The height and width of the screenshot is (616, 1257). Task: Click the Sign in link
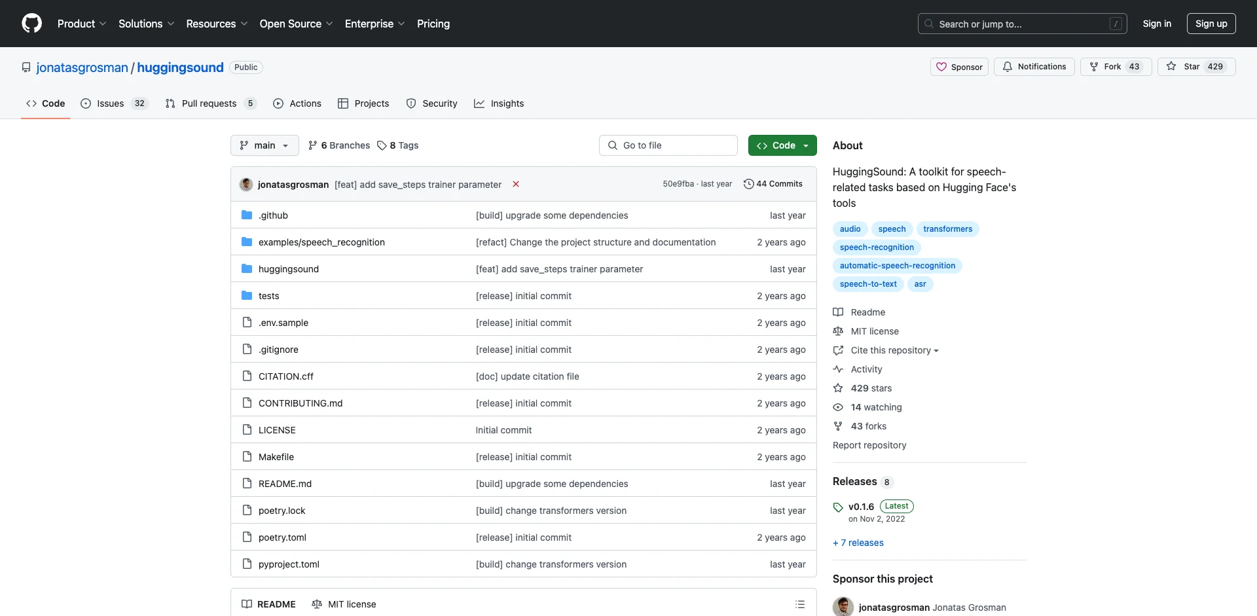pyautogui.click(x=1157, y=24)
